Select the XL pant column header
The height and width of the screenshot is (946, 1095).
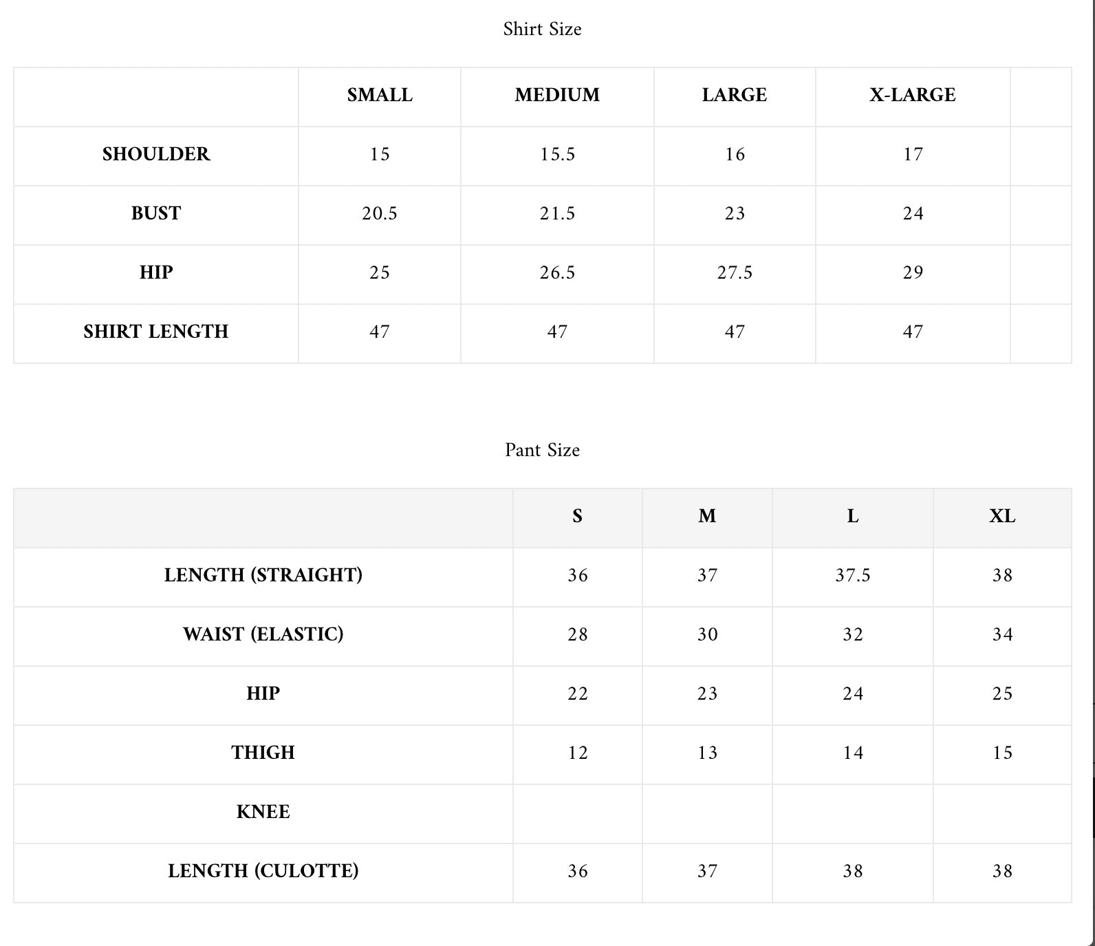1002,516
